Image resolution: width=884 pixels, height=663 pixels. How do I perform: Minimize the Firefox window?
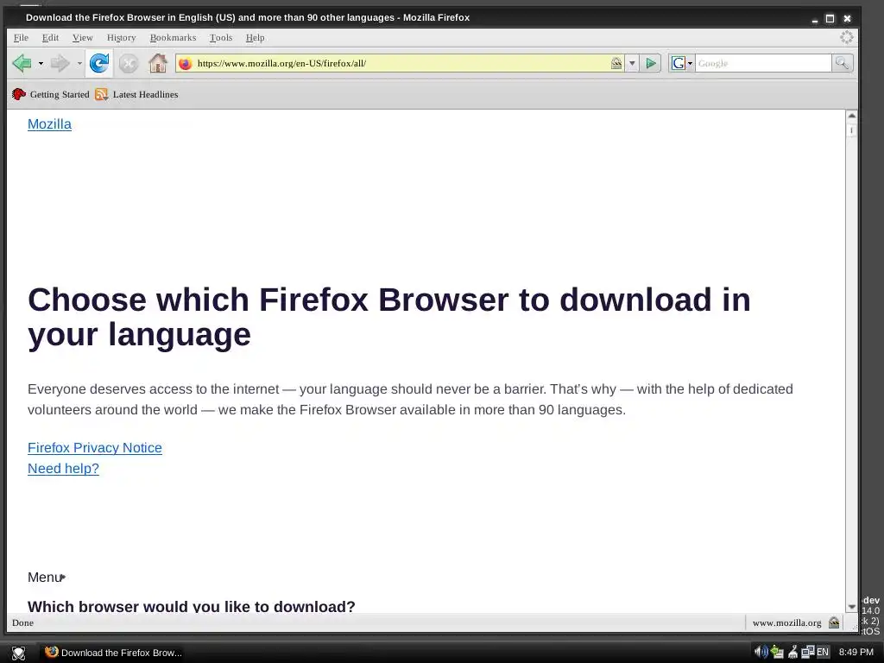(814, 19)
